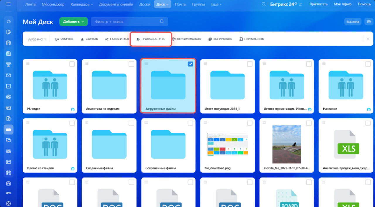Open the Группы tab

pyautogui.click(x=198, y=4)
